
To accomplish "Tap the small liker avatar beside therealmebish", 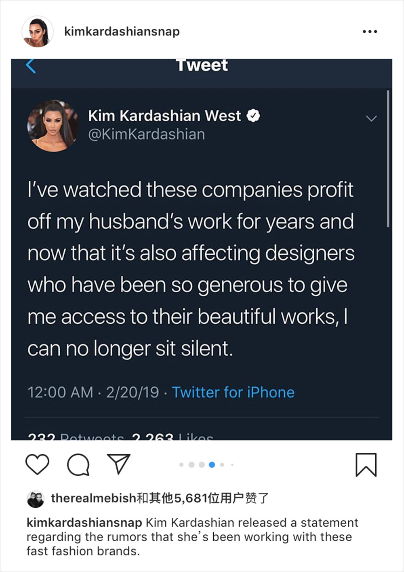I will tap(36, 499).
